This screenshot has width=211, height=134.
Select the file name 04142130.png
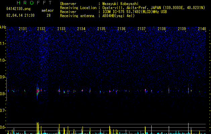pos(18,9)
